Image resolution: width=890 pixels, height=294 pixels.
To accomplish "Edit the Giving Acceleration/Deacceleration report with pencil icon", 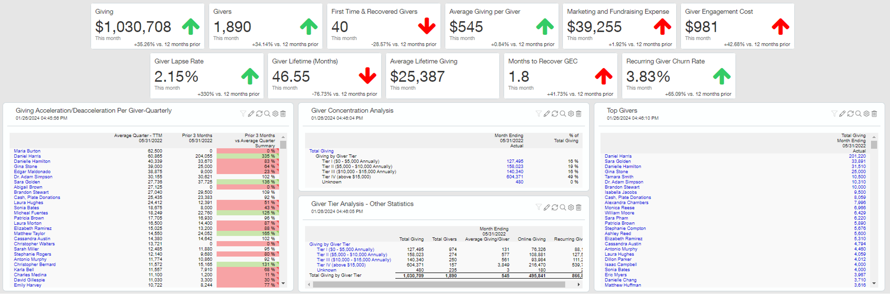I will [251, 114].
